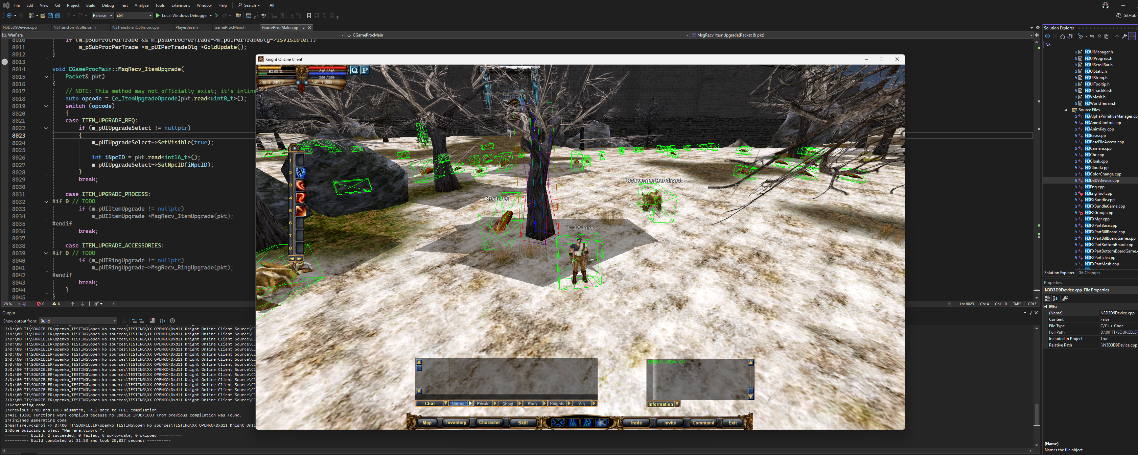The width and height of the screenshot is (1138, 455).
Task: Toggle Preview Selected Items in Solution Explorer
Action: (1132, 36)
